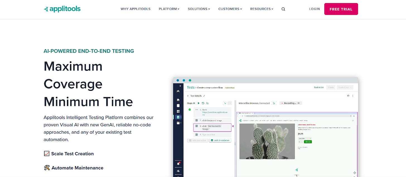
Task: Go to Tests via the breadcrumb link
Action: (x=191, y=87)
